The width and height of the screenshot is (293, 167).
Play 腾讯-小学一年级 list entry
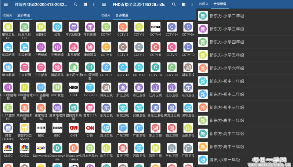[245, 160]
